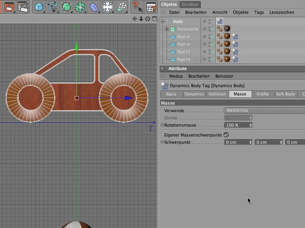The height and width of the screenshot is (228, 305).
Task: Disable the green checkmark for Rad hr
Action: (212, 60)
